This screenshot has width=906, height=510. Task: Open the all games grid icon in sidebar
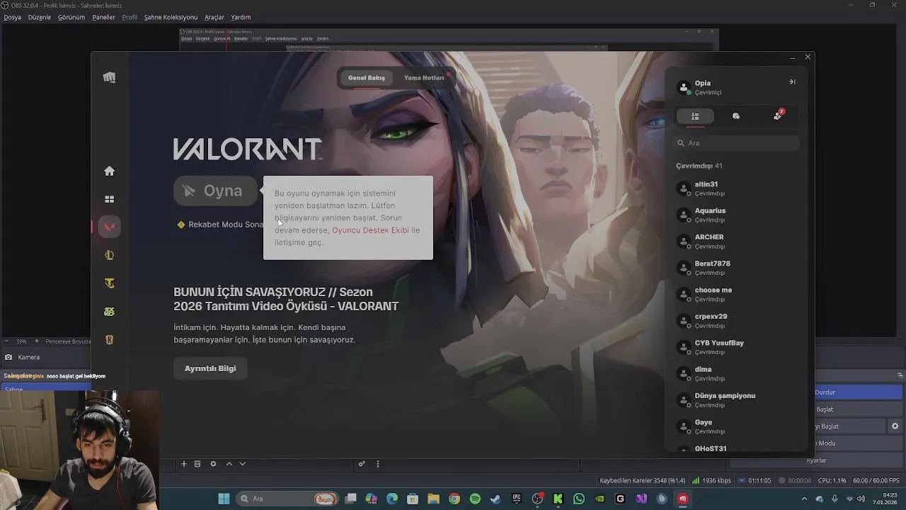[x=109, y=199]
